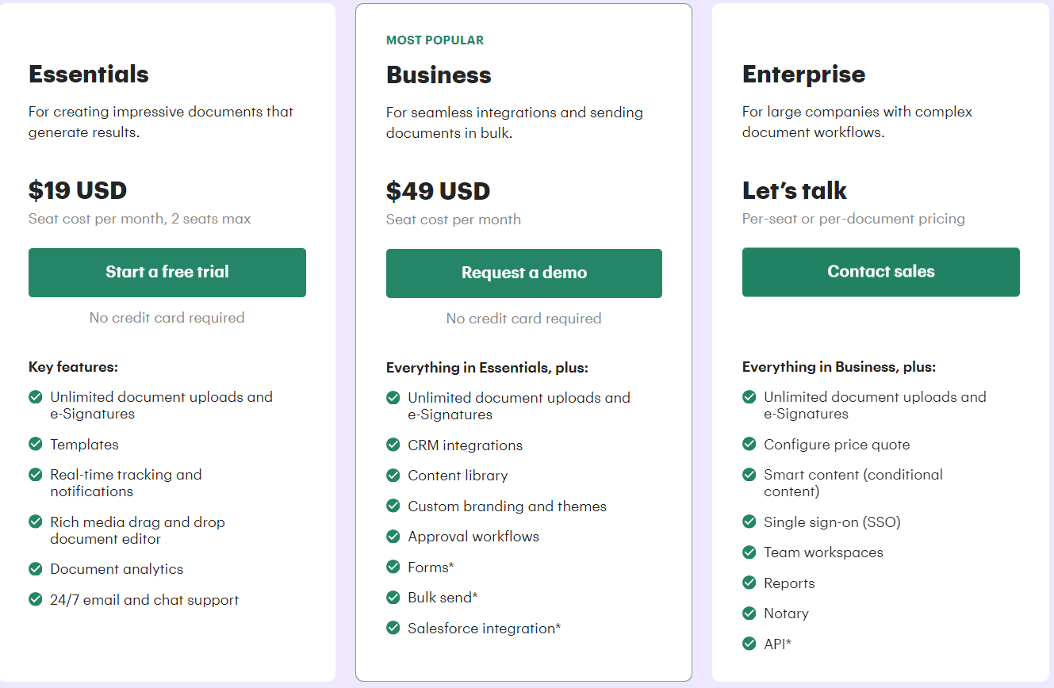1054x688 pixels.
Task: Click checkmark icon beside CRM integrations
Action: (393, 445)
